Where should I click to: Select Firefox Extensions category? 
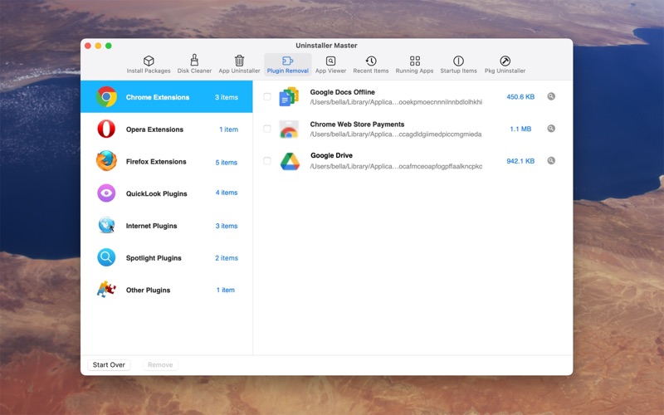(x=167, y=161)
